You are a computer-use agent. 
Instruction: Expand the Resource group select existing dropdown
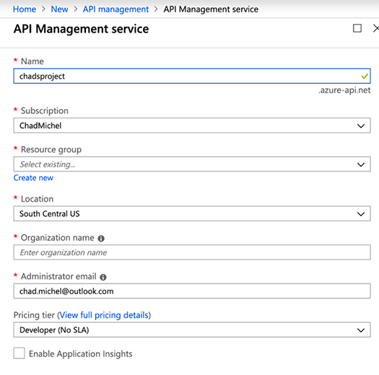(192, 164)
